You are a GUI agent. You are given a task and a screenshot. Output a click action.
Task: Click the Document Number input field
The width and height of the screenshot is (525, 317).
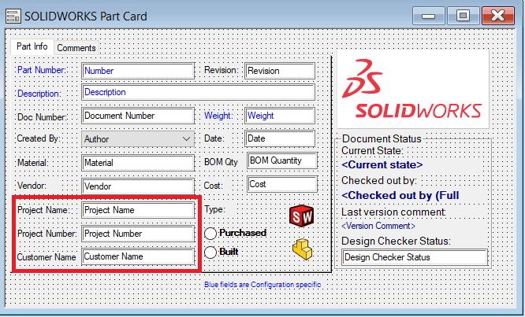pyautogui.click(x=138, y=116)
